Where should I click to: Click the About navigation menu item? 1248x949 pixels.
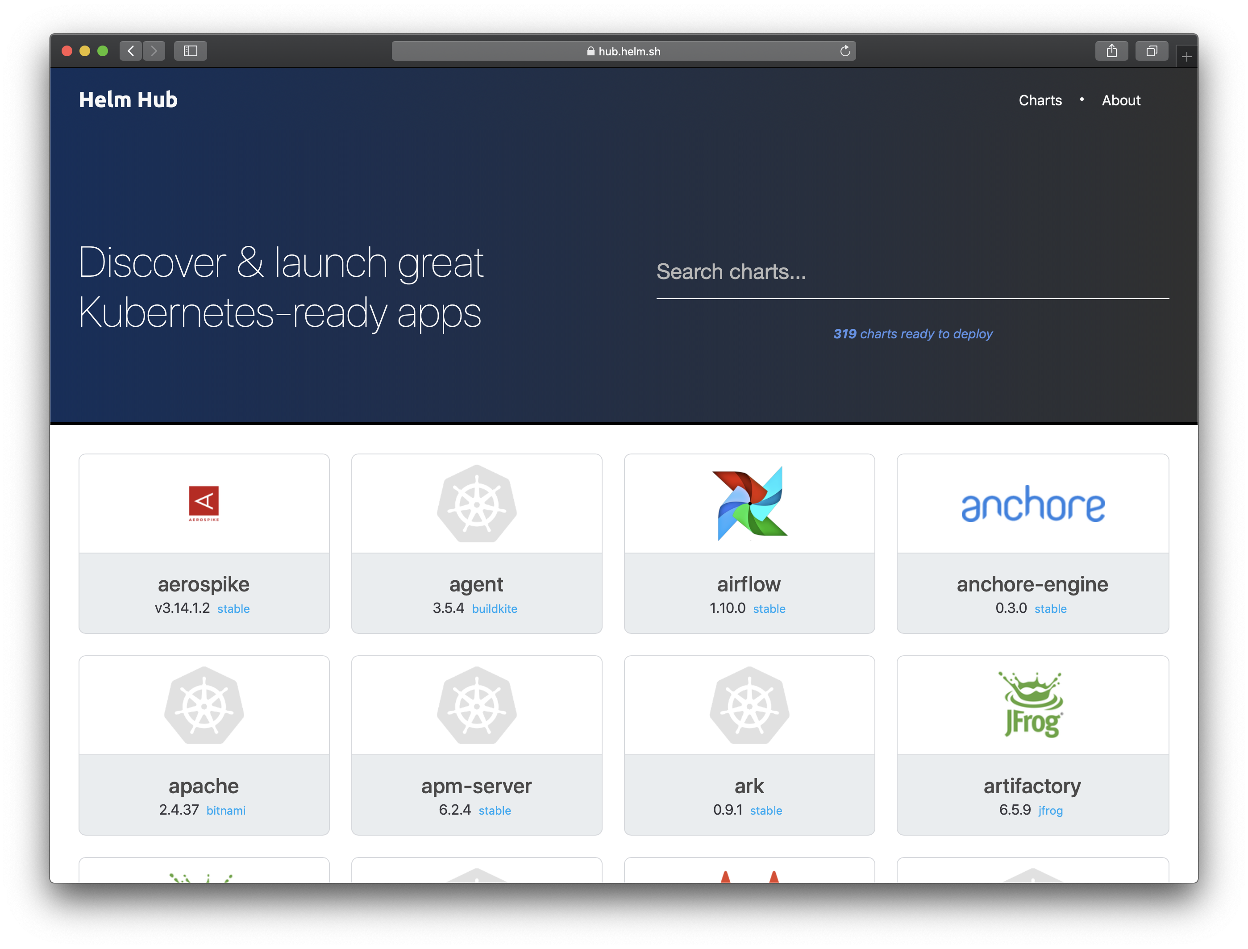pyautogui.click(x=1121, y=100)
